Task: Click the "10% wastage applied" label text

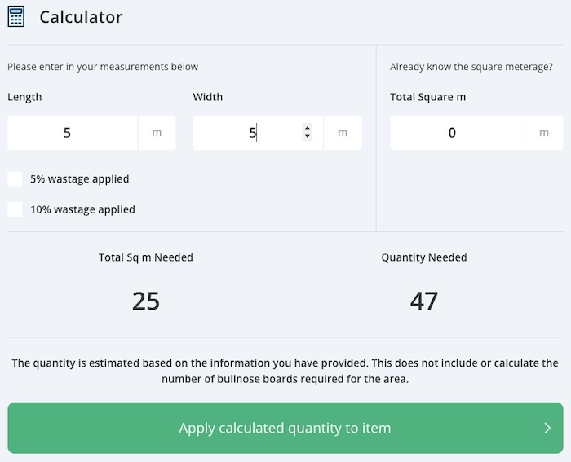Action: pos(82,209)
